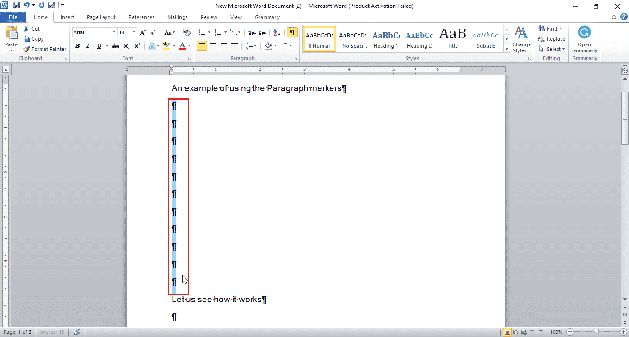629x337 pixels.
Task: Click Open Grammarly button
Action: (x=585, y=39)
